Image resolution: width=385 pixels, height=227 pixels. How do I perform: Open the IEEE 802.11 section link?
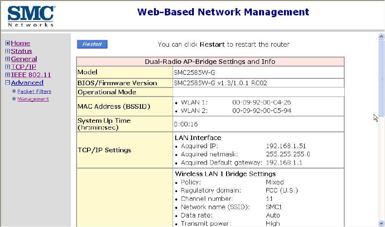point(31,75)
